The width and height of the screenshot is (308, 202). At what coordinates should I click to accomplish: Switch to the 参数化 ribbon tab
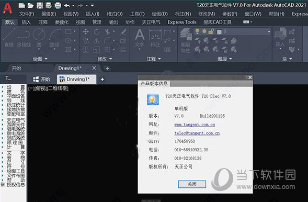tap(62, 22)
